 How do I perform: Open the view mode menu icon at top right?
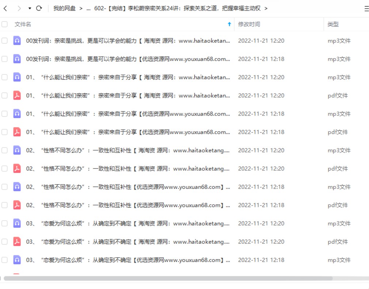coord(366,9)
